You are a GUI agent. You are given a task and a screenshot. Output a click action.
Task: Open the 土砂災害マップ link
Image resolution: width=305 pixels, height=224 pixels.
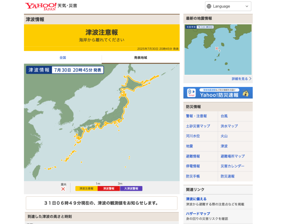point(198,126)
